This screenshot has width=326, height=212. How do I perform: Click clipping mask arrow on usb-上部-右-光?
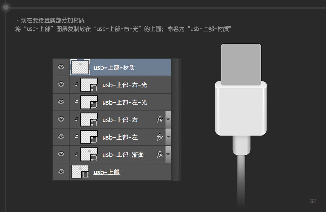pyautogui.click(x=76, y=84)
